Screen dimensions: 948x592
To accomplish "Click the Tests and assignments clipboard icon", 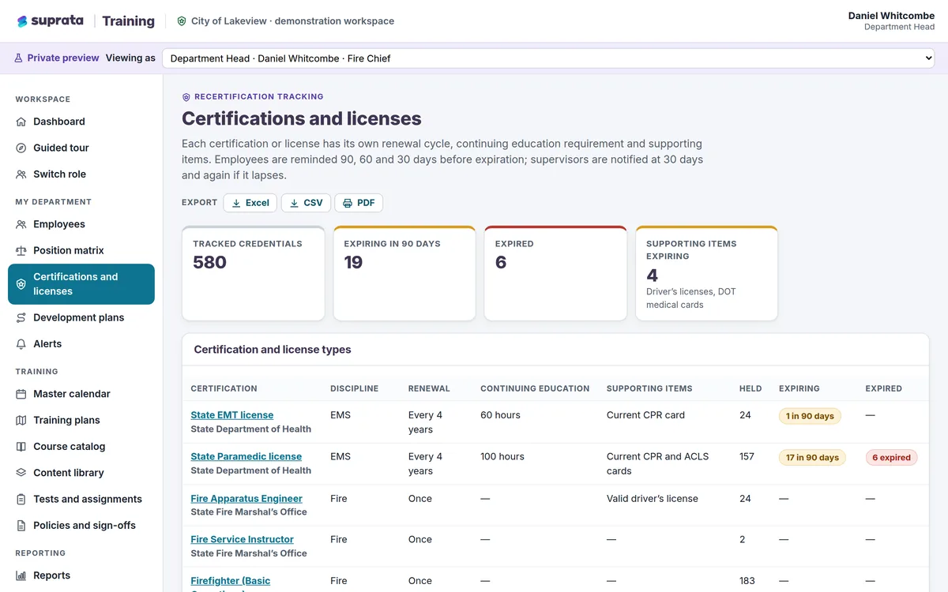I will (21, 499).
